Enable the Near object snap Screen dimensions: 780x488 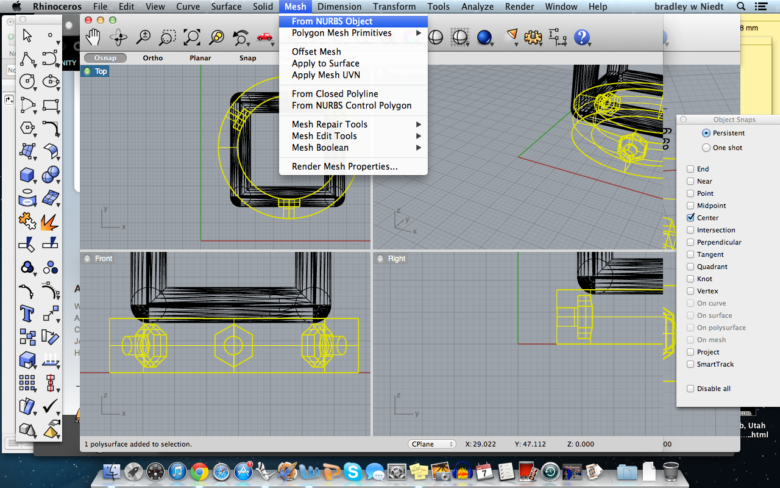[690, 181]
